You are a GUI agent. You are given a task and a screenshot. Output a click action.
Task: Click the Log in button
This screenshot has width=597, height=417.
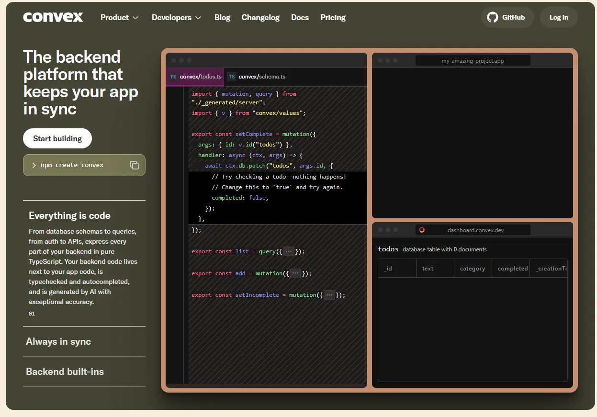coord(559,17)
